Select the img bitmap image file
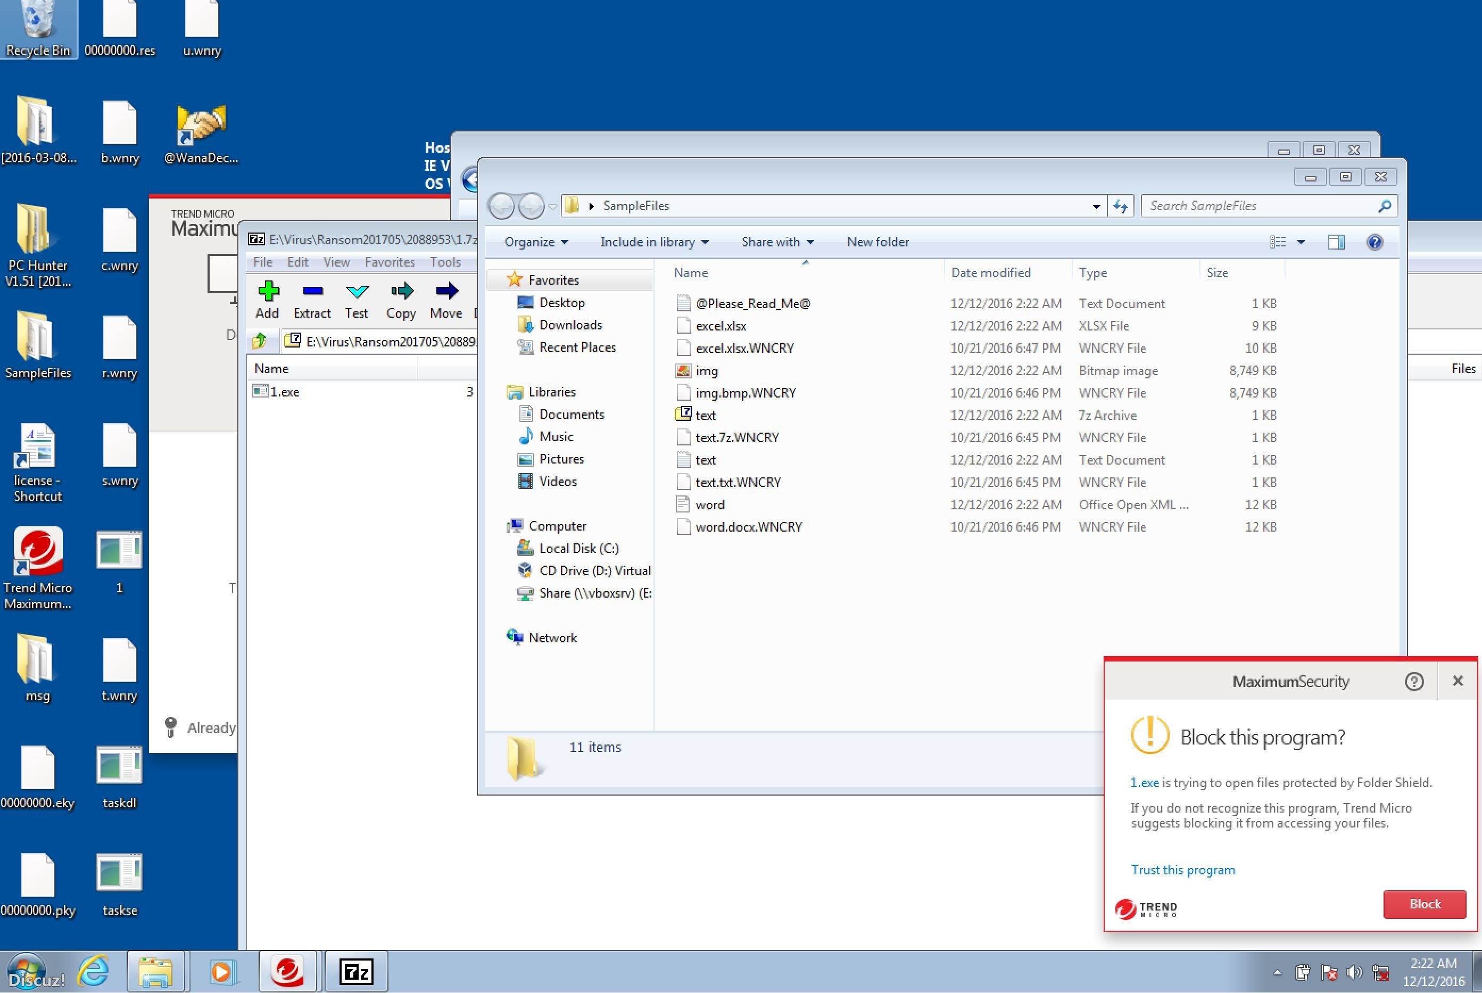This screenshot has width=1482, height=993. pos(706,370)
